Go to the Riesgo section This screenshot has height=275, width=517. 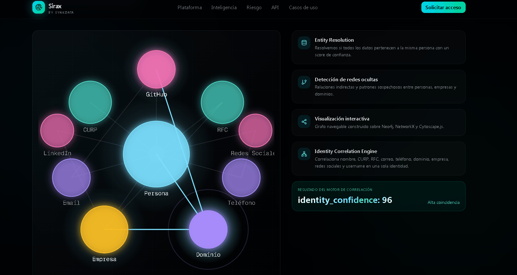point(254,7)
